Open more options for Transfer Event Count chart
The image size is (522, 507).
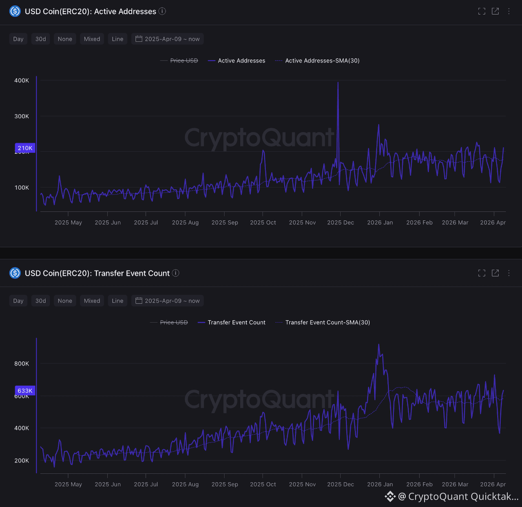coord(509,273)
